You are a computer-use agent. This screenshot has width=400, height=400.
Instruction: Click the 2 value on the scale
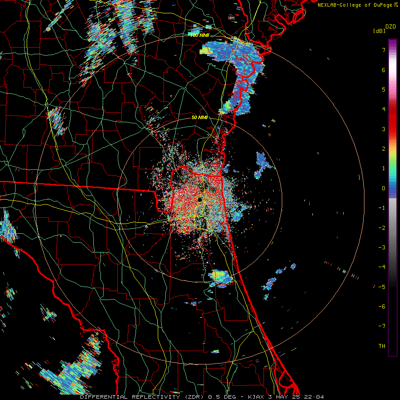(384, 149)
